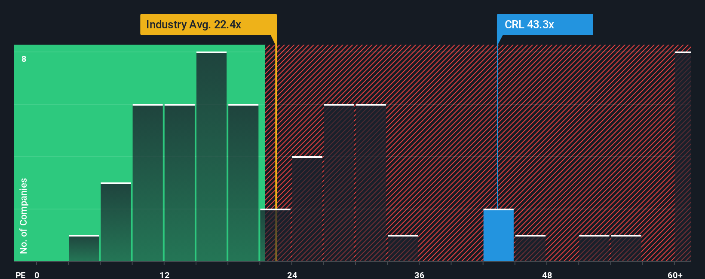Screen dimensions: 705x279
Task: Click the x-axis label 36
Action: coord(420,275)
